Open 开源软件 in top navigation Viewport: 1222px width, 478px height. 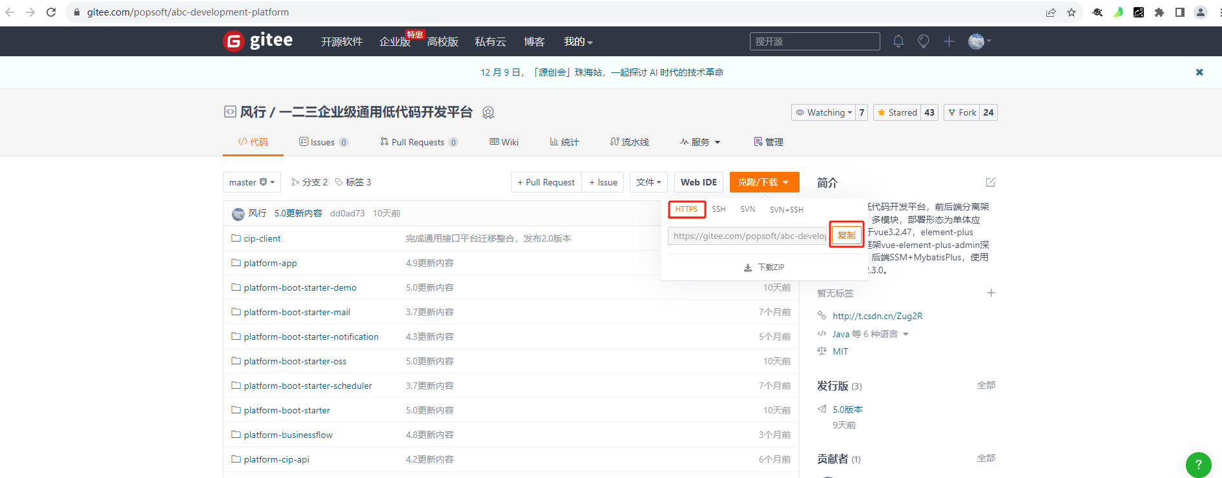tap(342, 41)
